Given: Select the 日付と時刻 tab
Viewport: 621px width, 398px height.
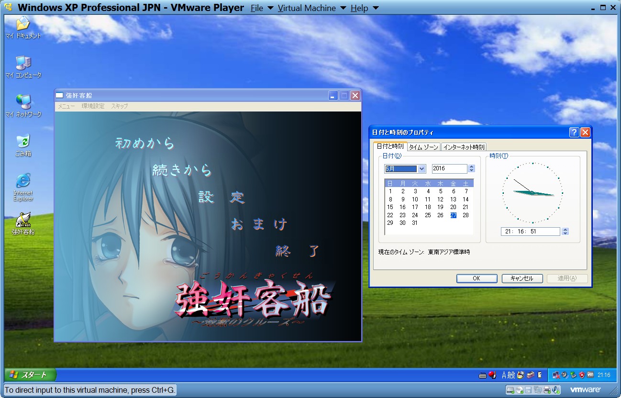Looking at the screenshot, I should 390,146.
